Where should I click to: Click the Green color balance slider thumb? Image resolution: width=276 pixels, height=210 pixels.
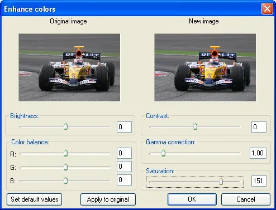click(x=65, y=167)
